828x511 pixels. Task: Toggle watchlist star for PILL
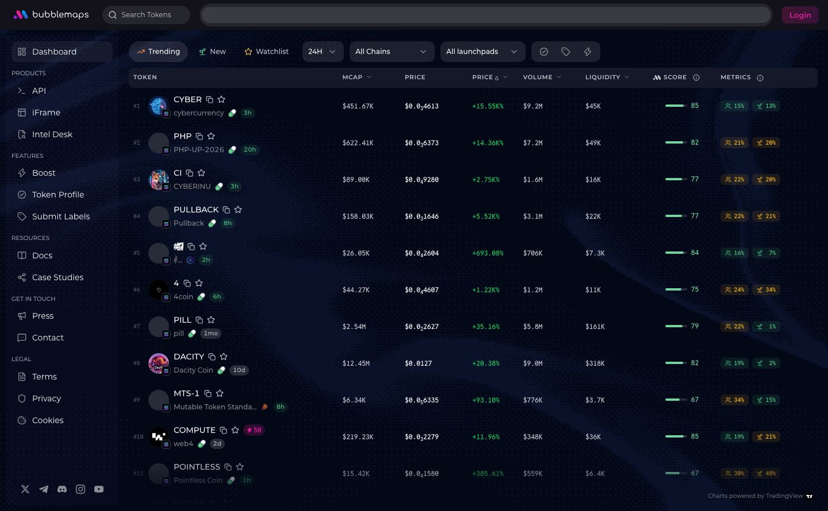pos(211,320)
